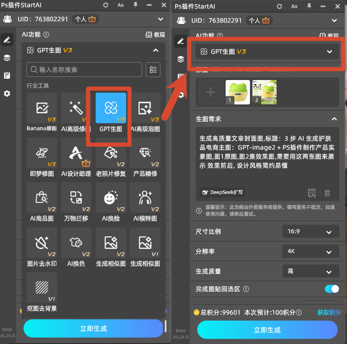This screenshot has height=344, width=347.
Task: Open the layers sidebar icon in left panel
Action: pyautogui.click(x=7, y=57)
